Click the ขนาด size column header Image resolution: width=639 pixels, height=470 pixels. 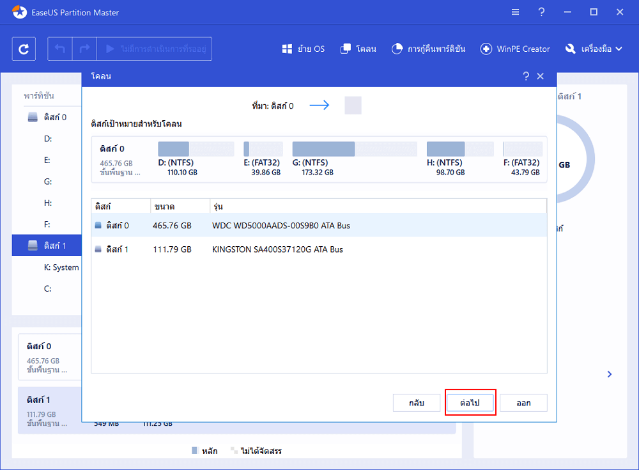pyautogui.click(x=180, y=207)
